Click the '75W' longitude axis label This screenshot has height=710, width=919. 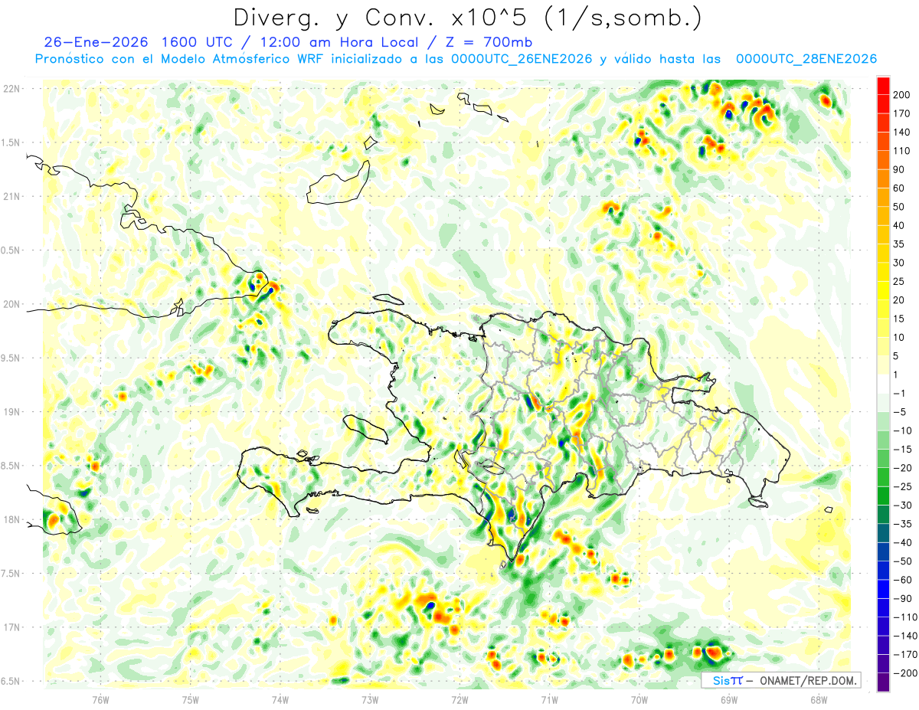point(190,700)
